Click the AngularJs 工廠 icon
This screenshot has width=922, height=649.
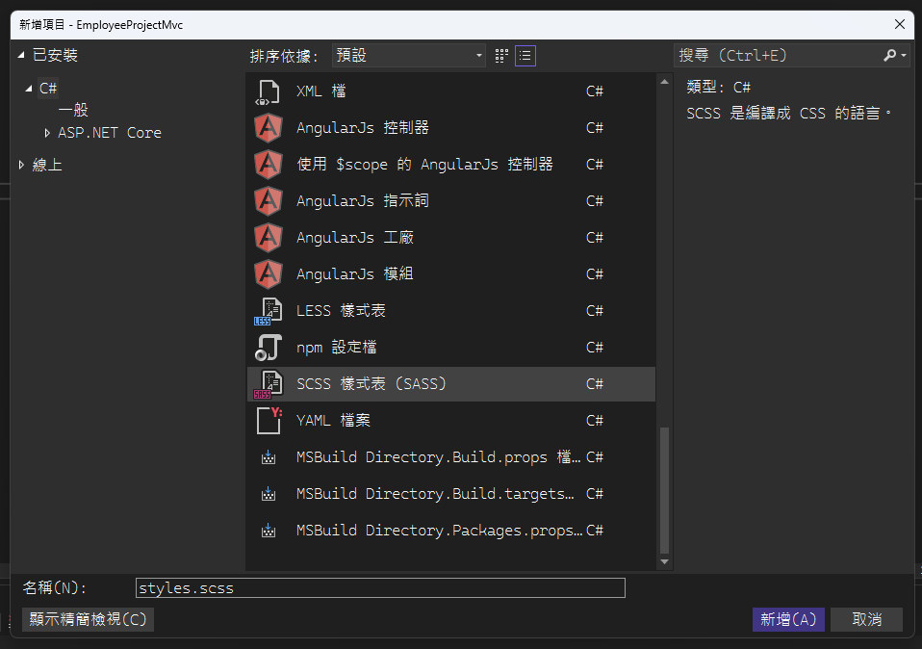269,238
